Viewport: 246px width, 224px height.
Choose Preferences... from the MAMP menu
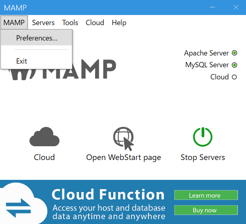pyautogui.click(x=36, y=38)
